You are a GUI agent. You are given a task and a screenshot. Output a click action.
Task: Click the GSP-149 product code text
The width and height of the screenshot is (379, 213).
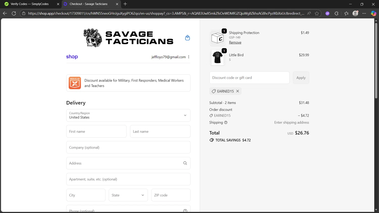coord(235,37)
